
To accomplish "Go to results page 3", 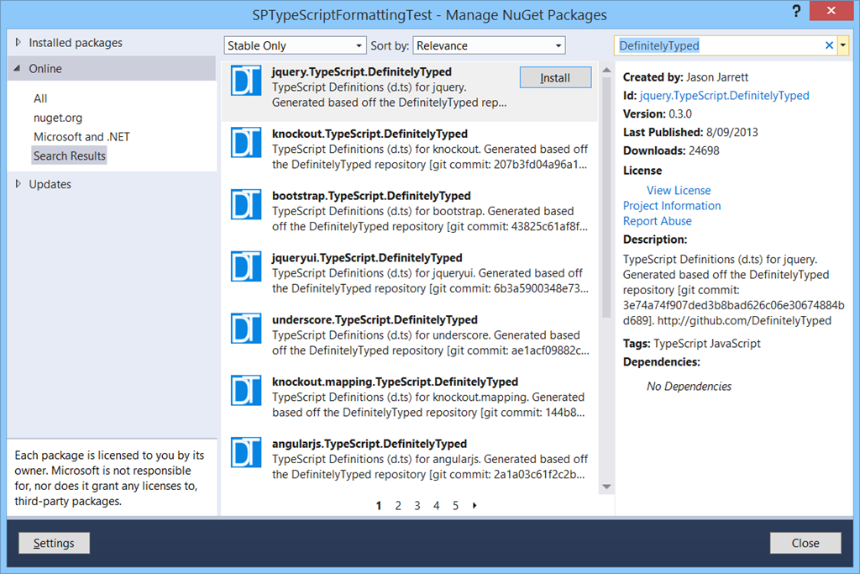I will [x=417, y=505].
